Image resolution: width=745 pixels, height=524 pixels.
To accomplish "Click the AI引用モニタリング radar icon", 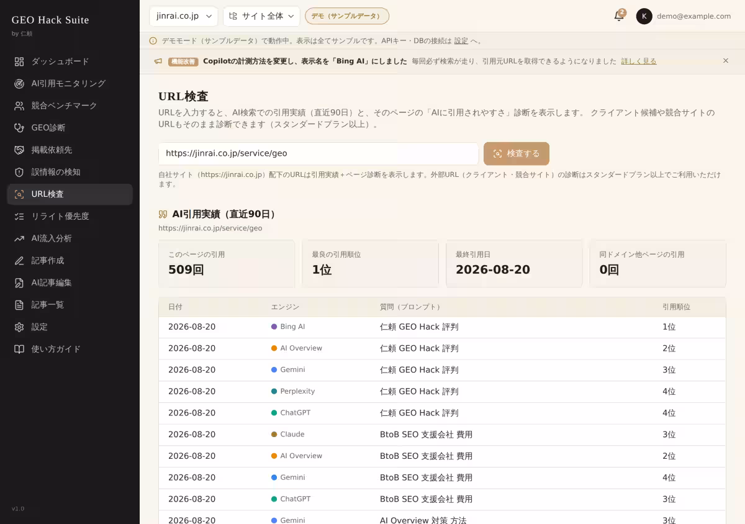I will point(19,83).
